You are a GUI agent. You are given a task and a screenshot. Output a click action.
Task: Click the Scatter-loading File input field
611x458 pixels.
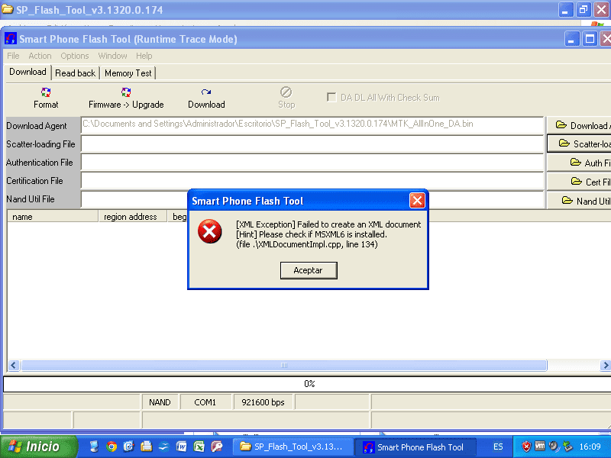click(312, 144)
